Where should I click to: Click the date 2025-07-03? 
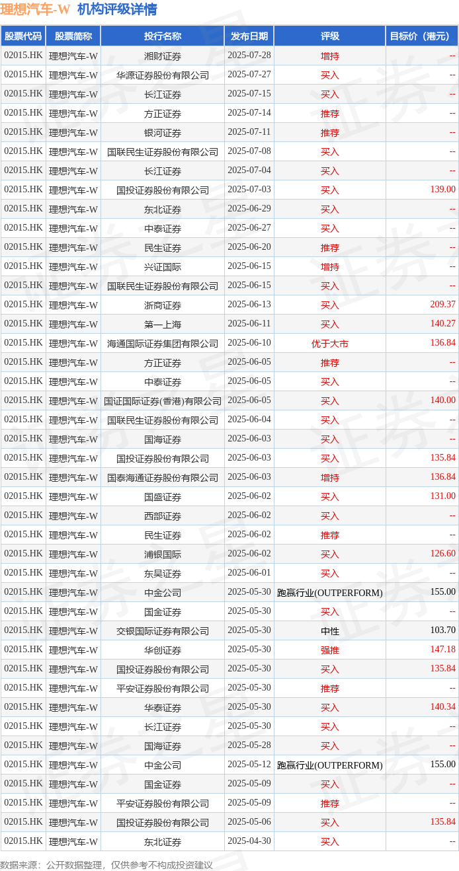[249, 190]
